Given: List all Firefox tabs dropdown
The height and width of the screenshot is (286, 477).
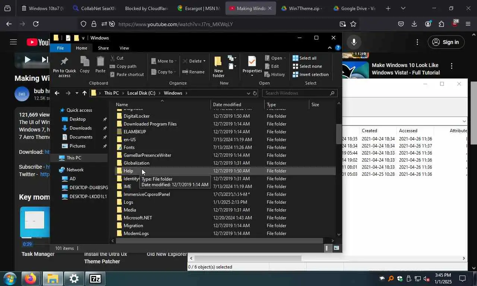Looking at the screenshot, I should [x=403, y=8].
